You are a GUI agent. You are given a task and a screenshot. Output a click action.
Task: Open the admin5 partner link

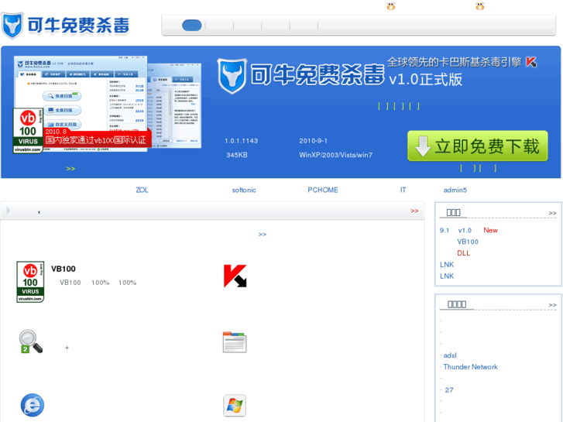click(455, 190)
